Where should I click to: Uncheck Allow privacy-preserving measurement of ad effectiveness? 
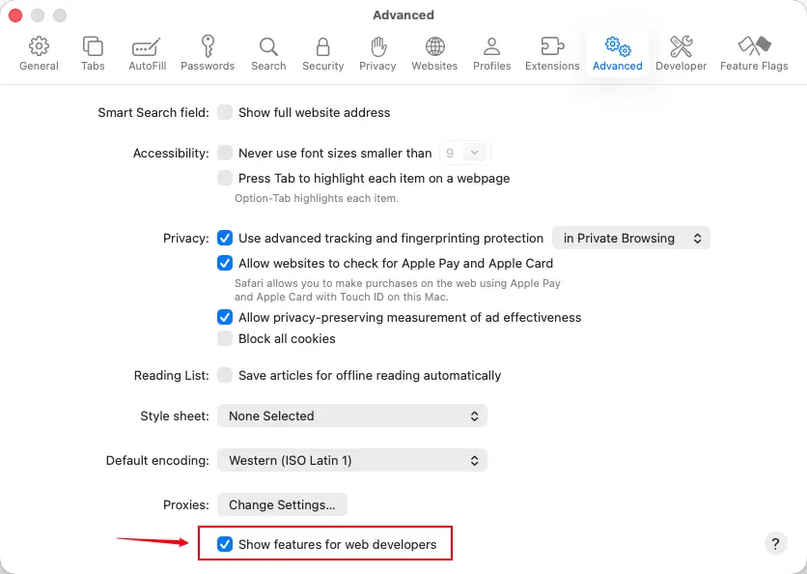pyautogui.click(x=224, y=317)
